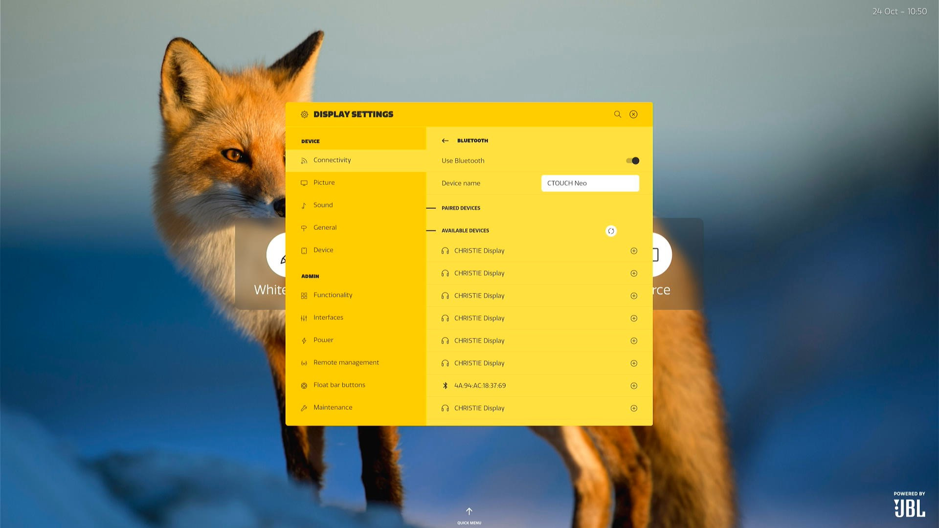
Task: Open General settings
Action: coord(356,228)
